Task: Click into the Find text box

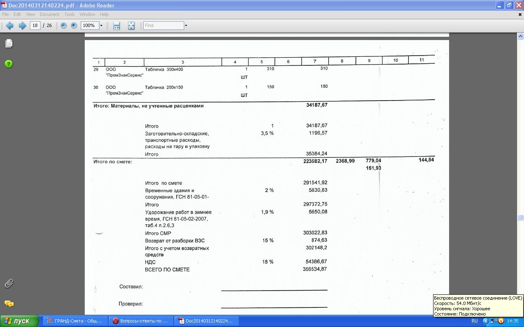Action: (163, 25)
